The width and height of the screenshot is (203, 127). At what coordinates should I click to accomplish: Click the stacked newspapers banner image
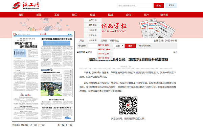157,28
